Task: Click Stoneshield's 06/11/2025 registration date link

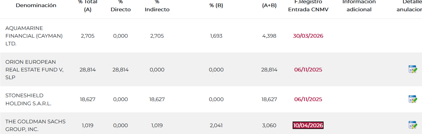Action: coord(308,99)
